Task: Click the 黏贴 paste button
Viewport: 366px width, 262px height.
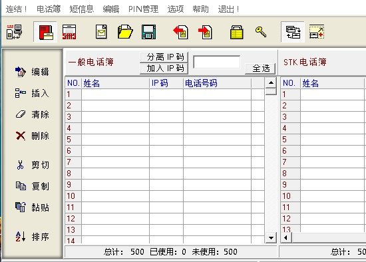Action: click(x=32, y=207)
